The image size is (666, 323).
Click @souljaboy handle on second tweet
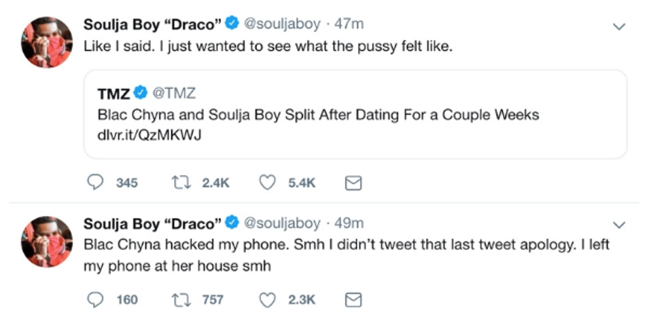point(281,222)
